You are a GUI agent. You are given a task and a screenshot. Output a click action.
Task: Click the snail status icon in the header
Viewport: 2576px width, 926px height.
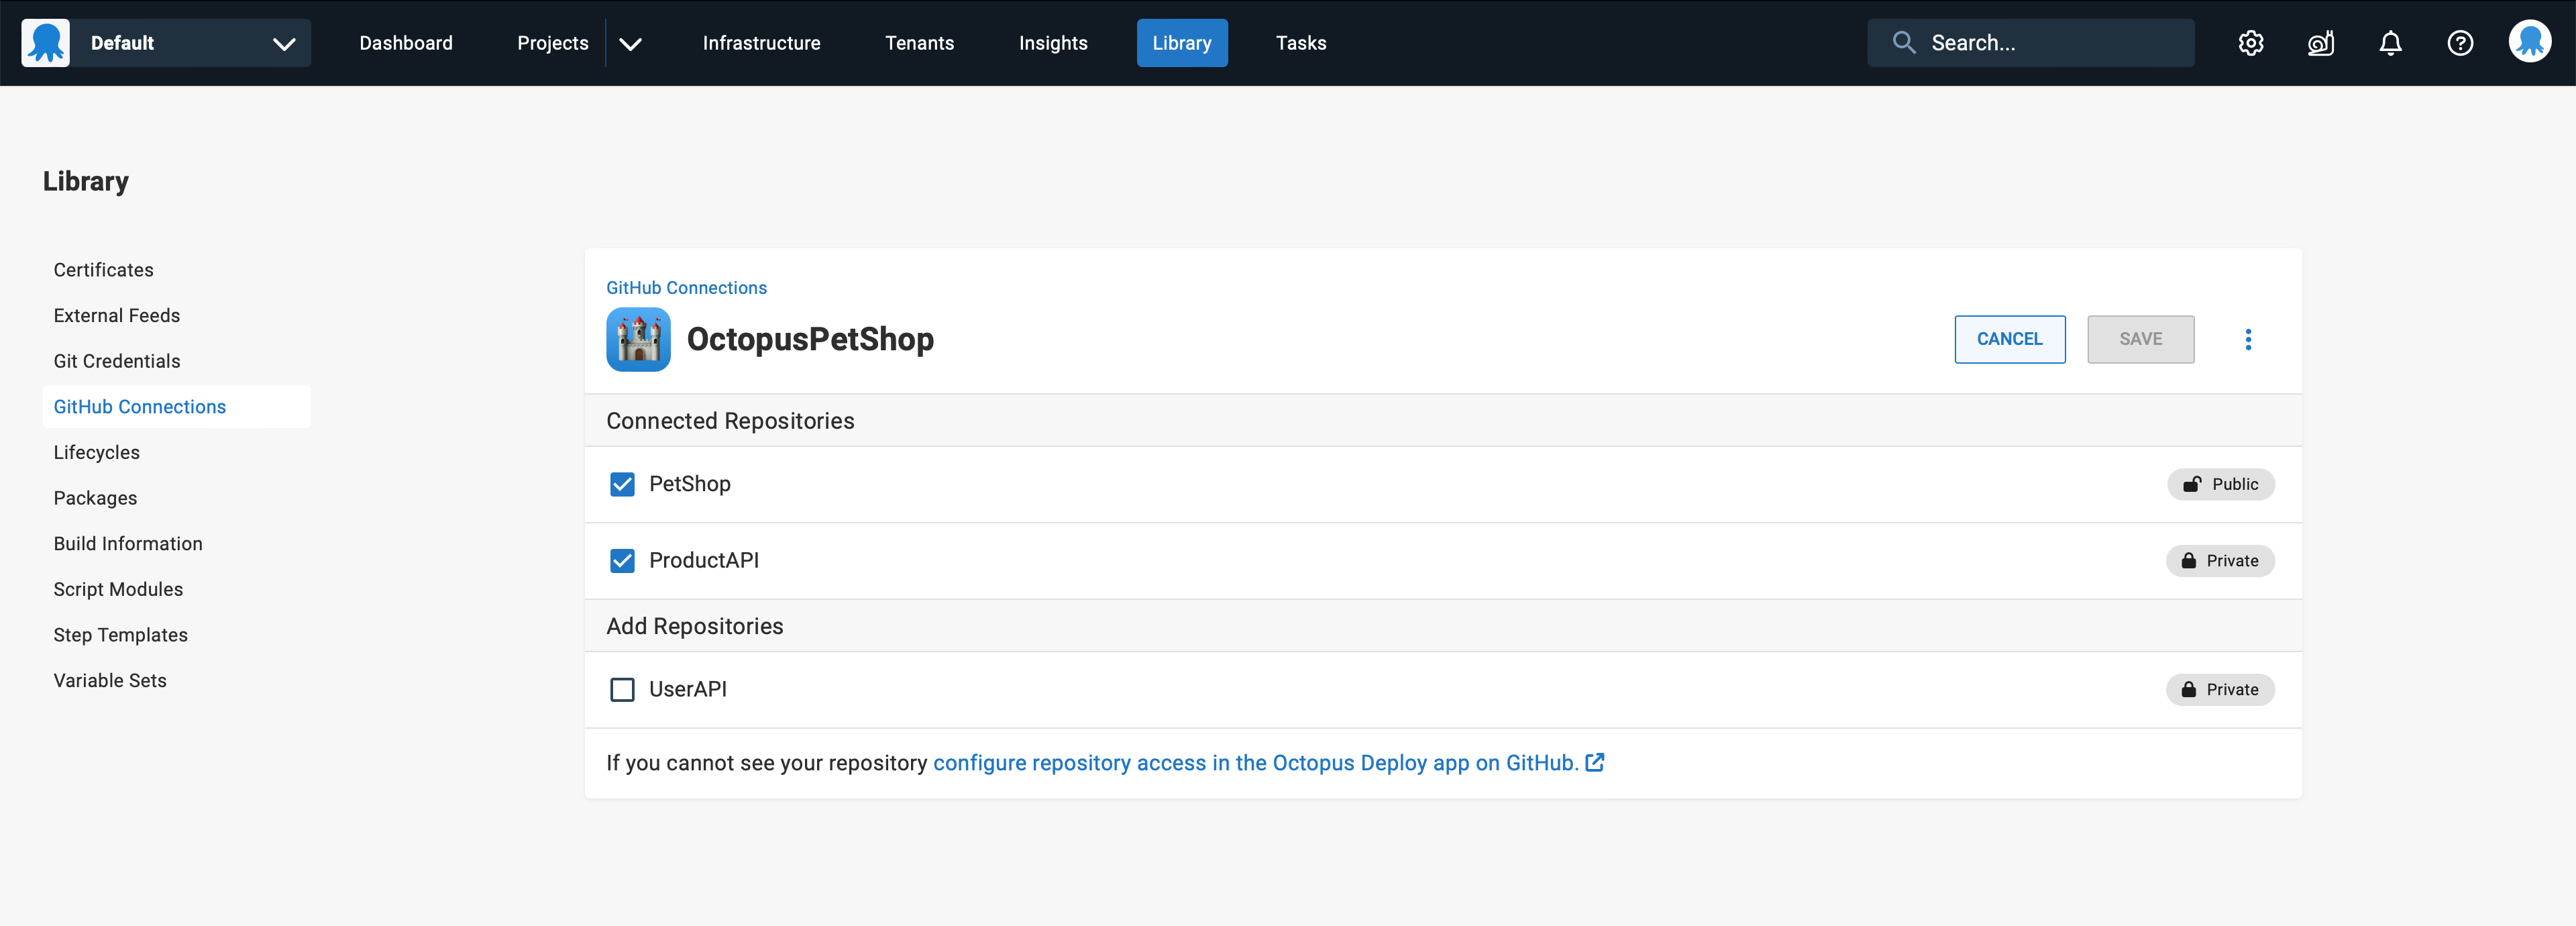point(2321,43)
